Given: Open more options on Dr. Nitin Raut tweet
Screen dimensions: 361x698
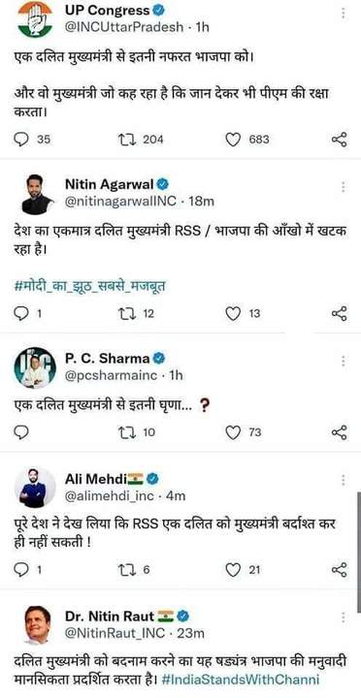Looking at the screenshot, I should (x=344, y=617).
